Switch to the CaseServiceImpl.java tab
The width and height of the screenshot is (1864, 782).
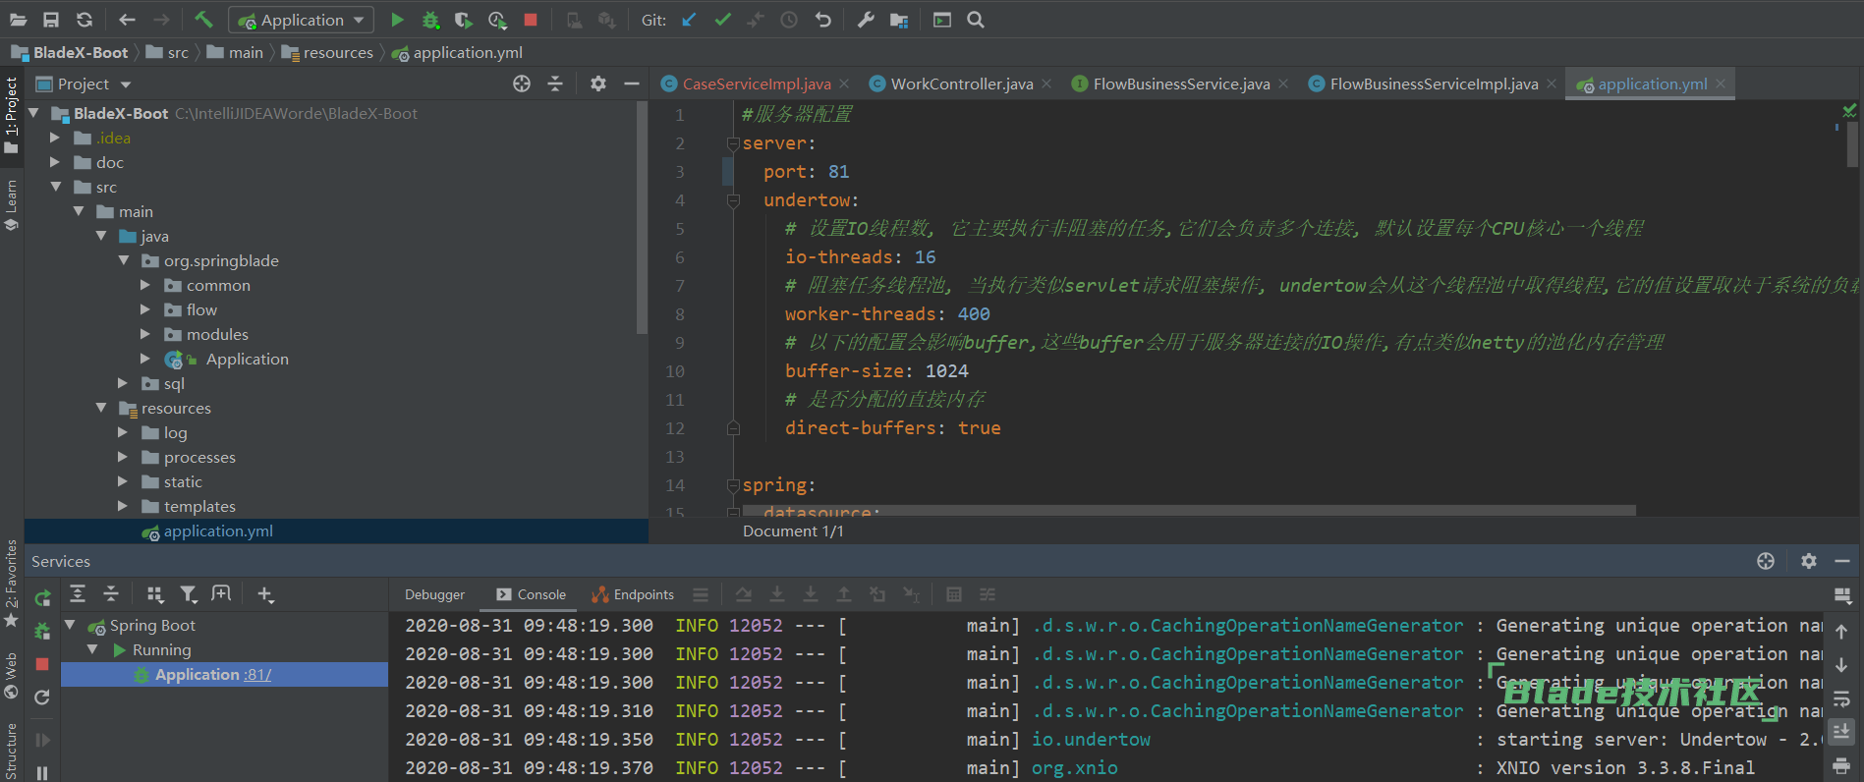[756, 84]
